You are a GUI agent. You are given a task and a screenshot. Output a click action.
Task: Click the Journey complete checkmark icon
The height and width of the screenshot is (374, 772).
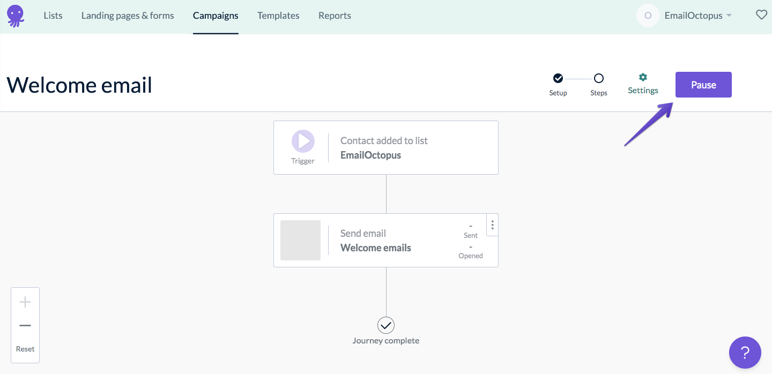pyautogui.click(x=386, y=325)
